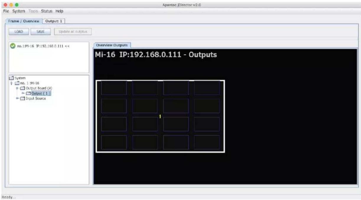Open the Help menu
This screenshot has height=200, width=361.
tap(60, 11)
